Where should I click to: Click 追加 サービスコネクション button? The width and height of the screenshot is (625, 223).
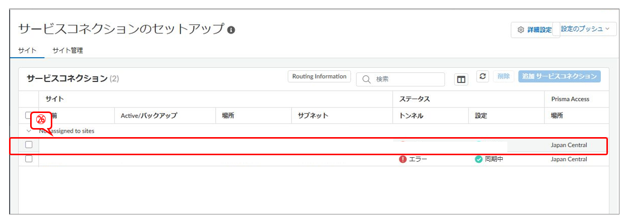pos(560,76)
